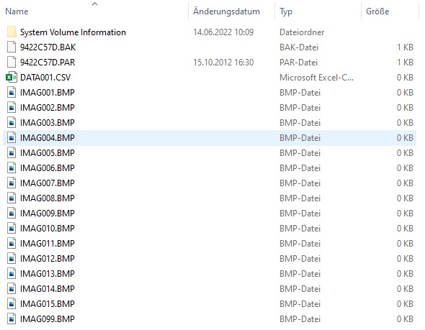Click the 9422C57D.PAR file icon
This screenshot has width=425, height=330.
12,63
